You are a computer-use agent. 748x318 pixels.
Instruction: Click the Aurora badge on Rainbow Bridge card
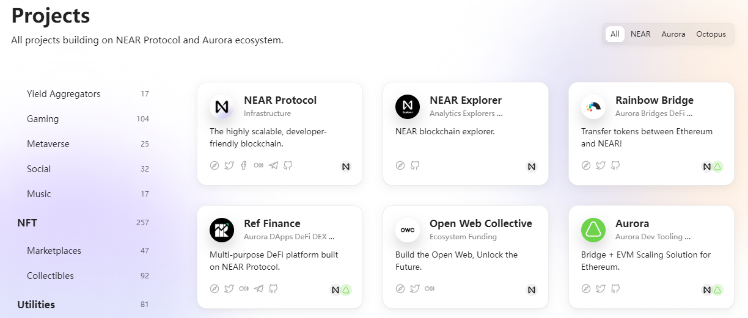717,167
